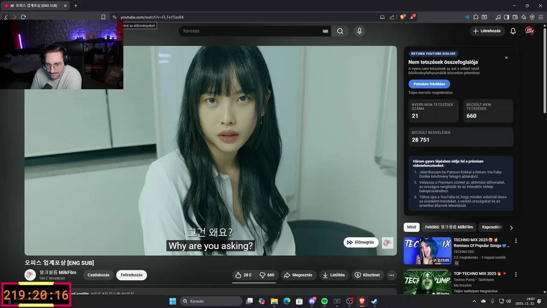Open options for TECHNO MIX 2025 Remixes video

click(x=516, y=241)
